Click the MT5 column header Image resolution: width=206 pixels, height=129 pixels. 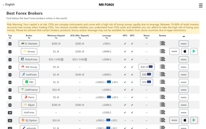(x=132, y=35)
